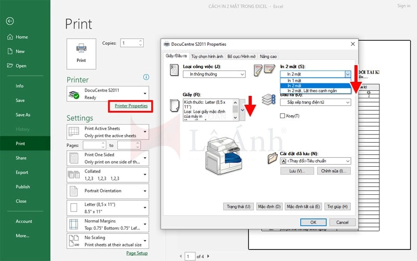Click the stacked output pages icon
This screenshot has width=417, height=261.
pyautogui.click(x=268, y=100)
